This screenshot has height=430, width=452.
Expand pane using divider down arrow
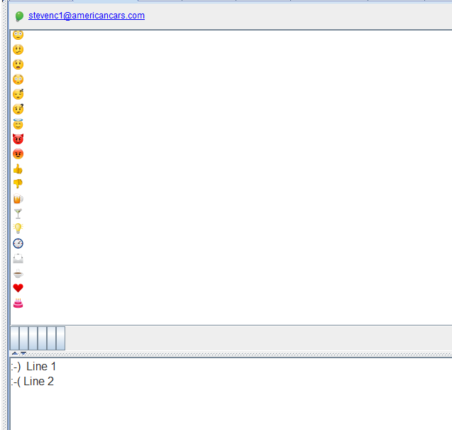pos(23,353)
